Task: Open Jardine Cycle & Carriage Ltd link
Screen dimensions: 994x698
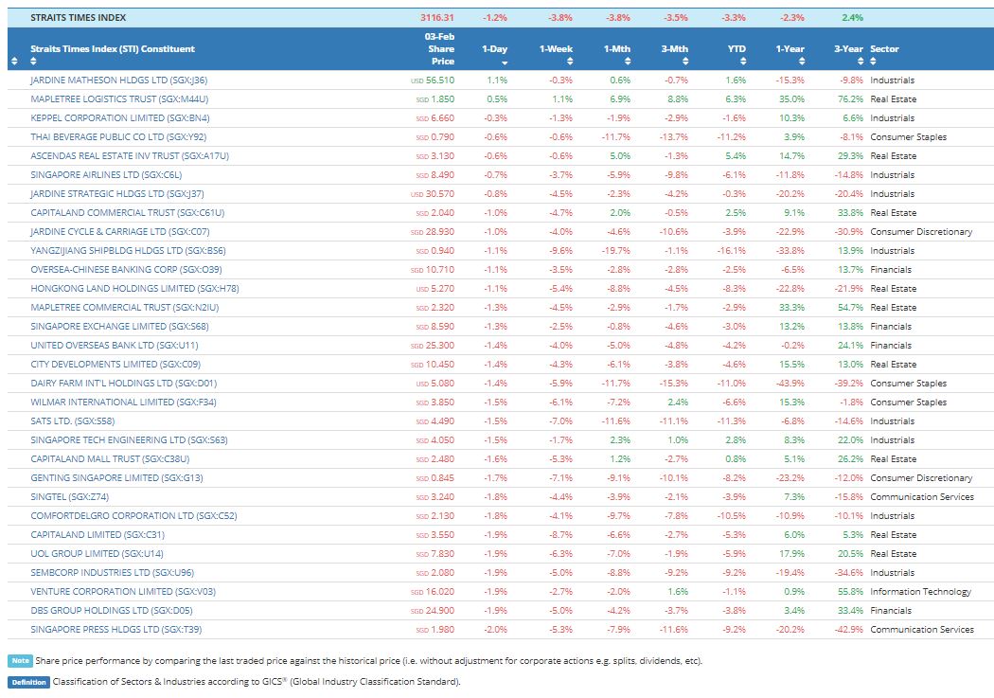Action: point(120,232)
